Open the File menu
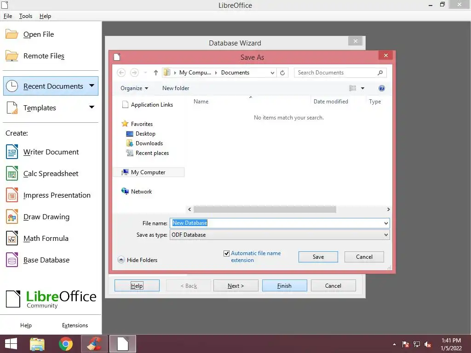The width and height of the screenshot is (471, 353). pyautogui.click(x=8, y=16)
